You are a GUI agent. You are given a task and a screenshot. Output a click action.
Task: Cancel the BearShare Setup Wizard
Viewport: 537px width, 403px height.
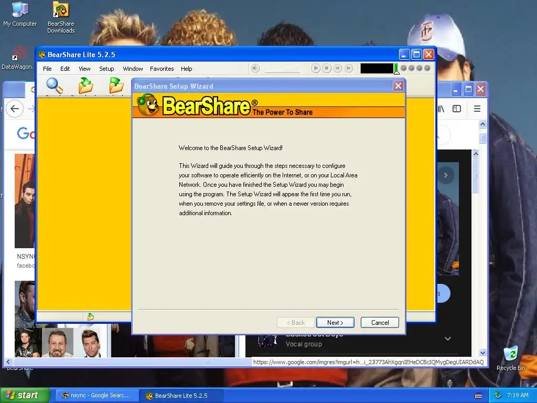click(380, 323)
